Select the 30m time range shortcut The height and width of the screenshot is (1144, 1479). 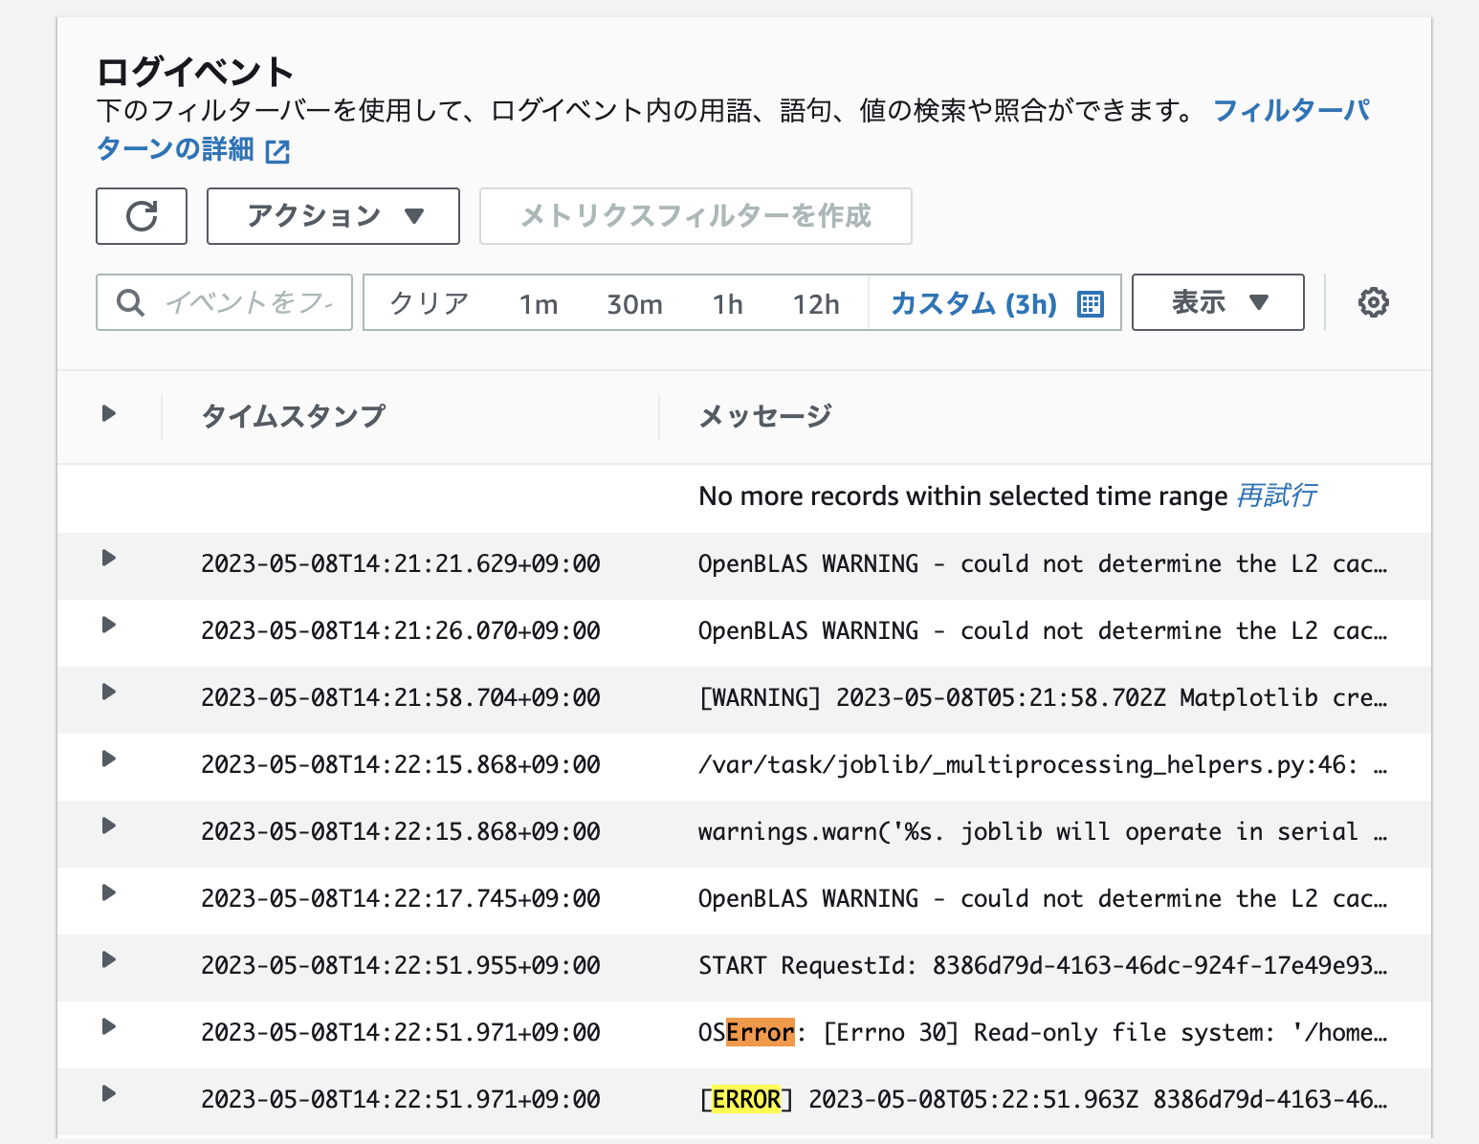point(635,303)
